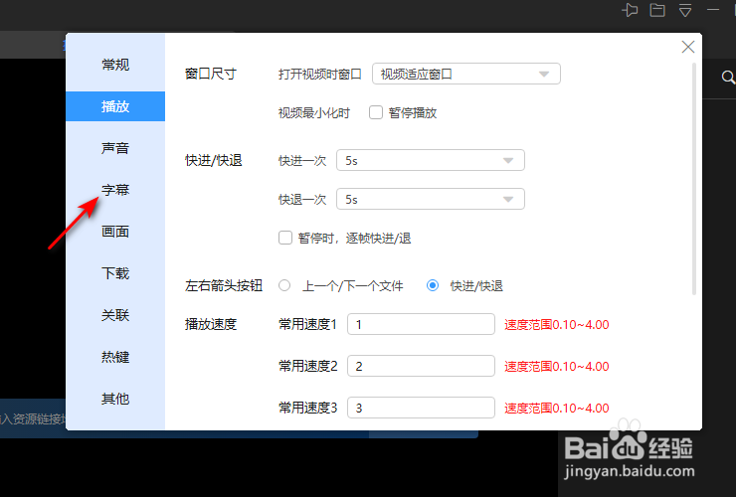Click the settings dialog vertical scrollbar

[694, 179]
